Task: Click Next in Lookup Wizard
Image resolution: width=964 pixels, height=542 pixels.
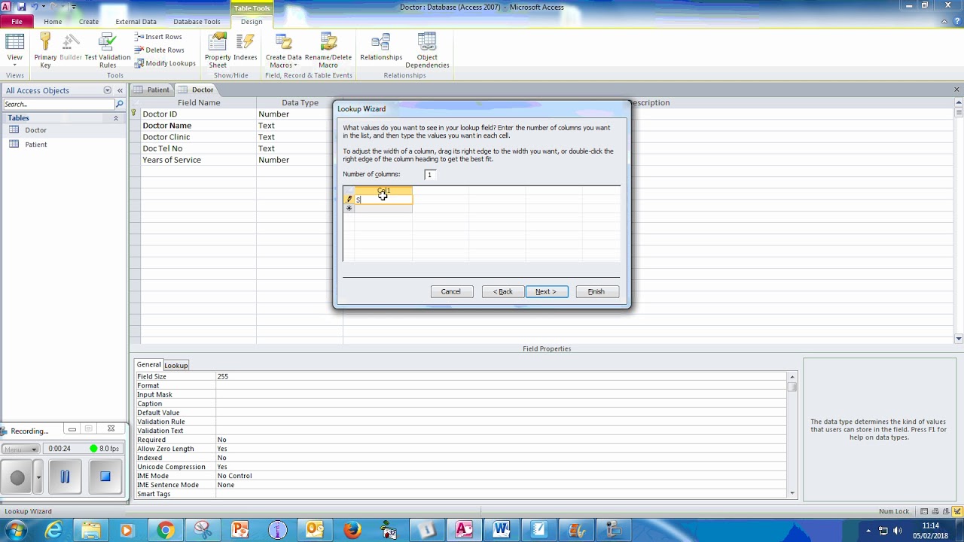Action: tap(547, 291)
